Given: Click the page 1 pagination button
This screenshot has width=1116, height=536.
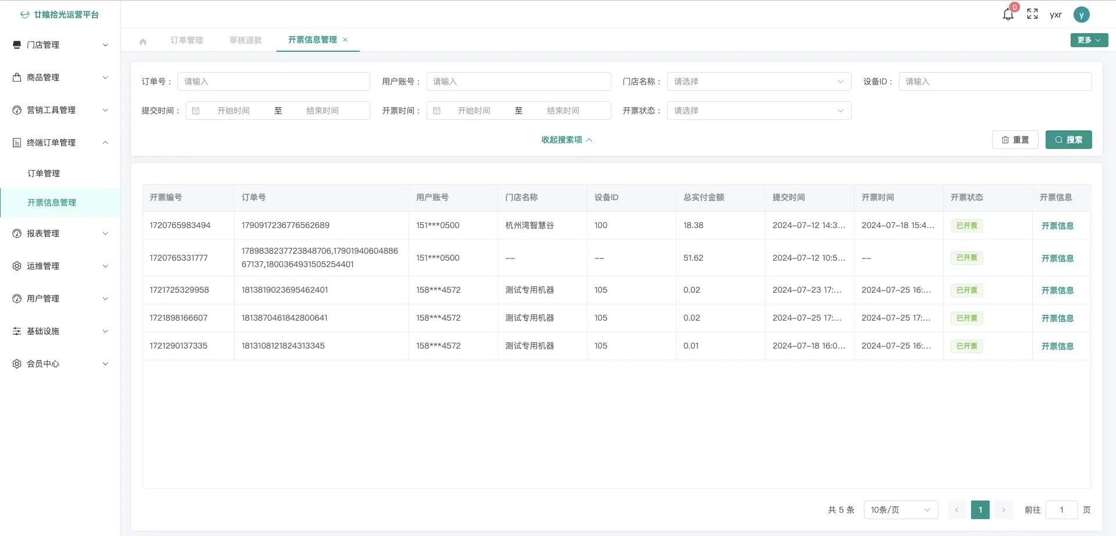Looking at the screenshot, I should pyautogui.click(x=980, y=510).
